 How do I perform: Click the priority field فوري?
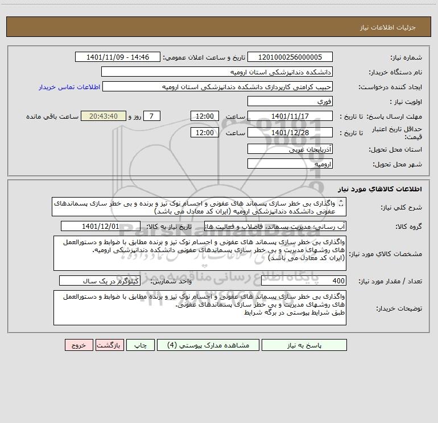click(x=290, y=101)
